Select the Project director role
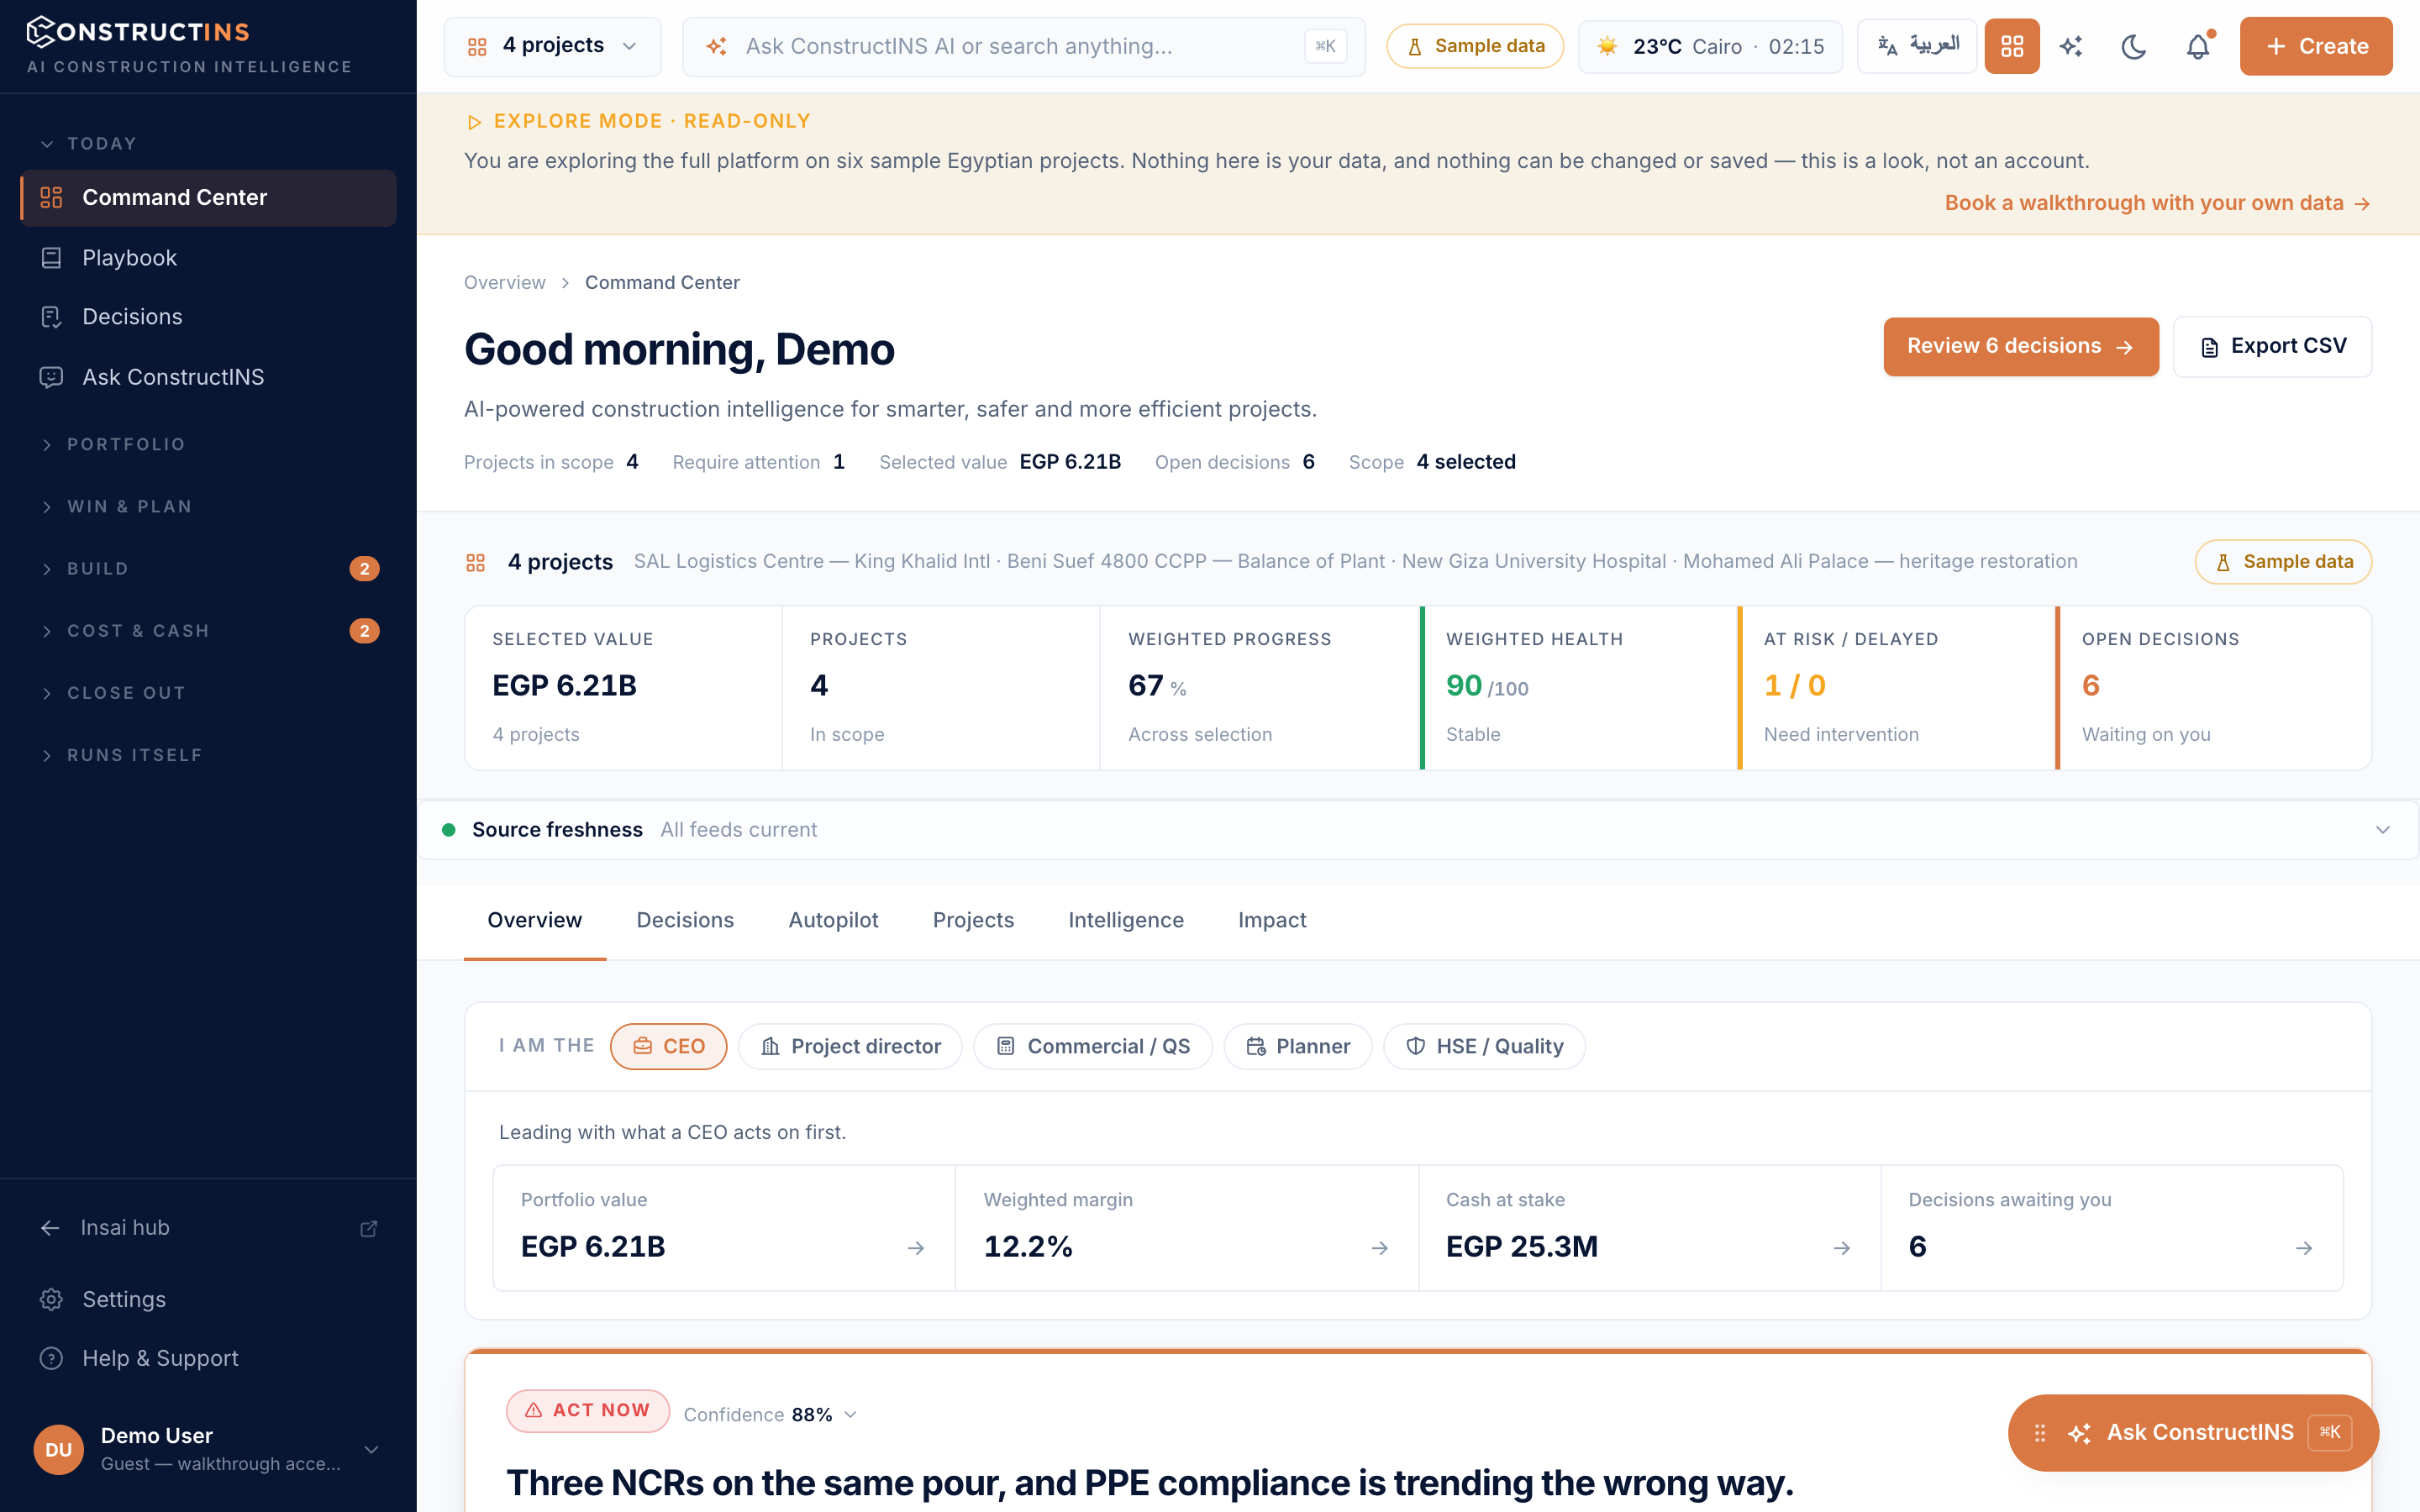The image size is (2420, 1512). coord(850,1046)
